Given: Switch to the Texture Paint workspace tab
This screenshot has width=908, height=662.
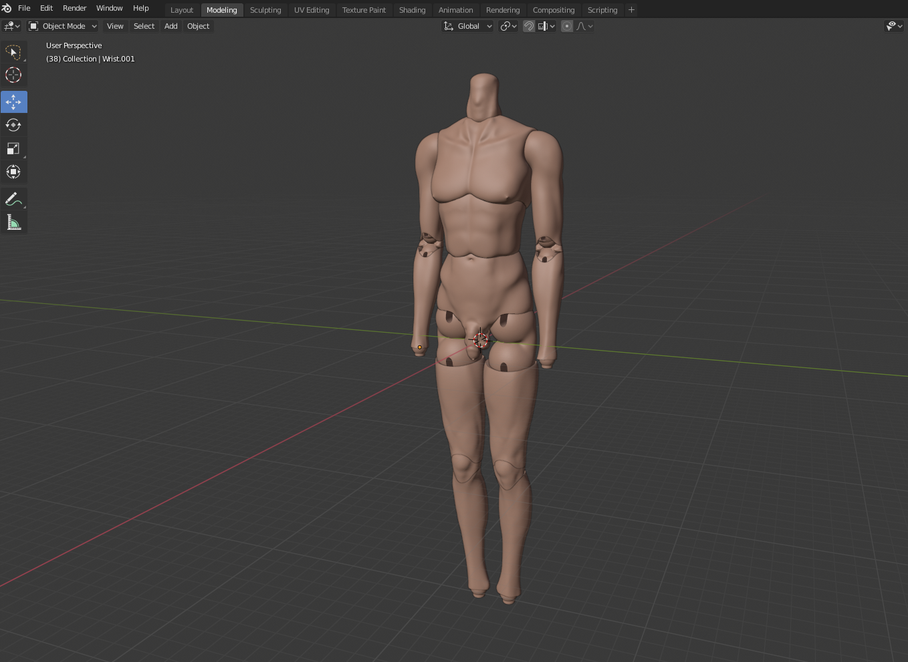Looking at the screenshot, I should [x=364, y=10].
